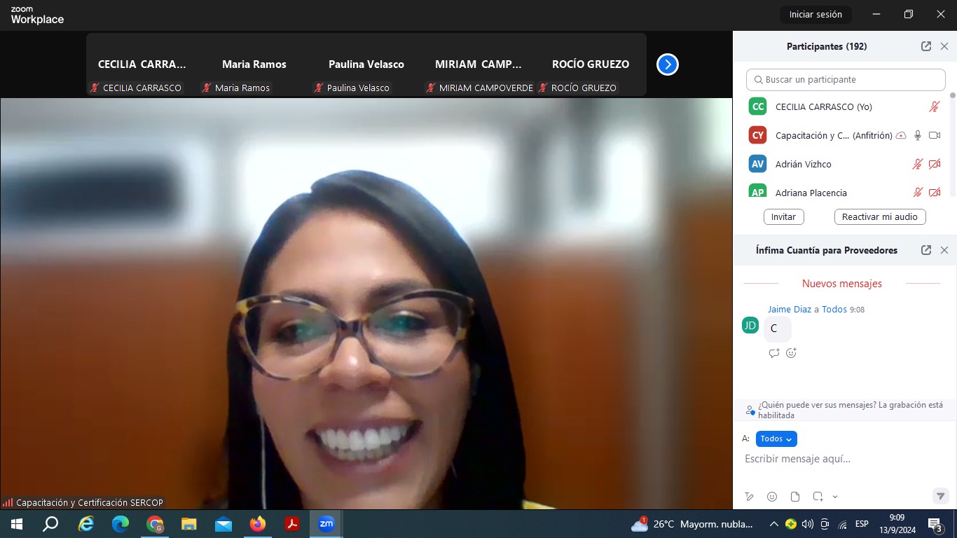The image size is (957, 538).
Task: Open the Todos recipient dropdown
Action: (776, 439)
